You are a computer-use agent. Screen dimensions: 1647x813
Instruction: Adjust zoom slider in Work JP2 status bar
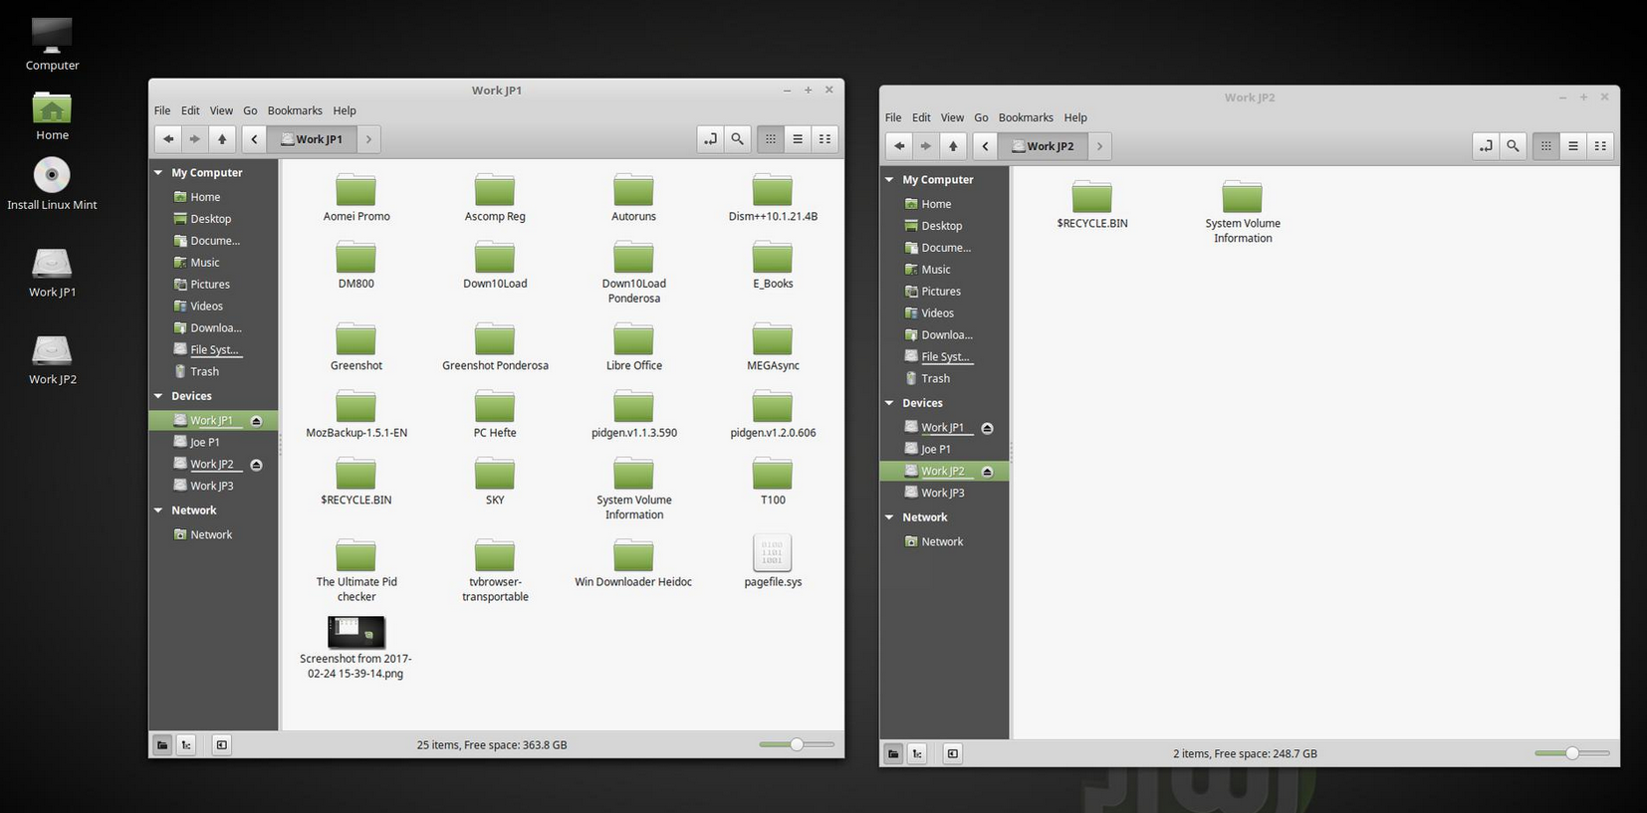tap(1572, 753)
